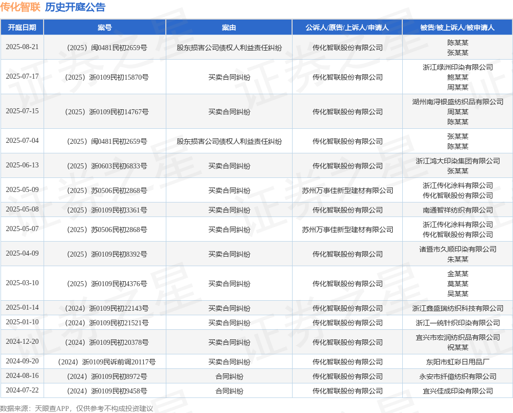Click the date 2025-03-10
This screenshot has width=513, height=413.
pos(22,283)
